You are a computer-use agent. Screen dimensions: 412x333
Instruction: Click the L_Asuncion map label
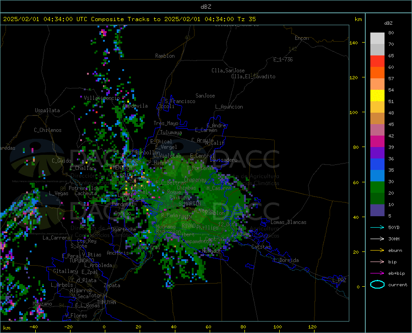229,107
